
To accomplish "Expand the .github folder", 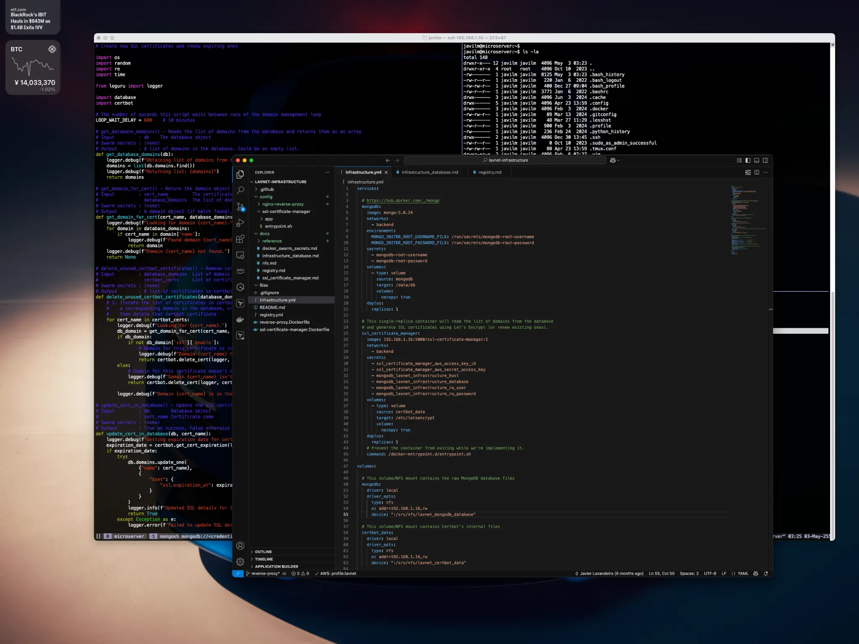I will tap(266, 189).
